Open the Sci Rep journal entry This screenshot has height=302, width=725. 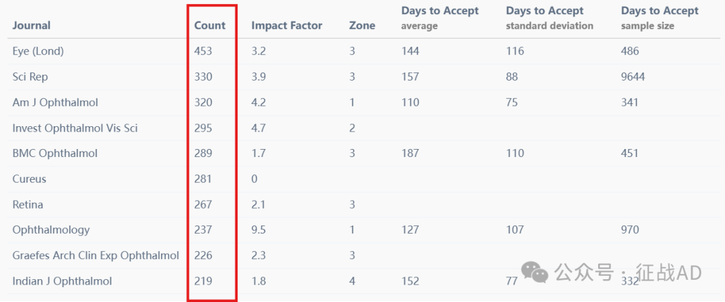click(x=30, y=77)
